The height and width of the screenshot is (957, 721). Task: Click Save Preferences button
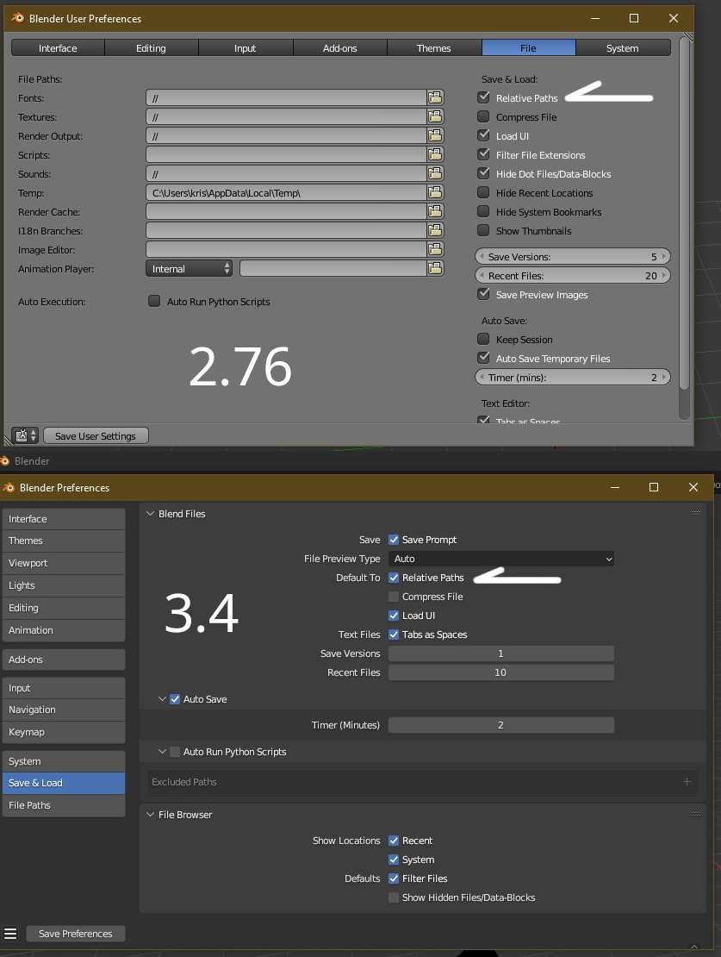click(x=76, y=933)
